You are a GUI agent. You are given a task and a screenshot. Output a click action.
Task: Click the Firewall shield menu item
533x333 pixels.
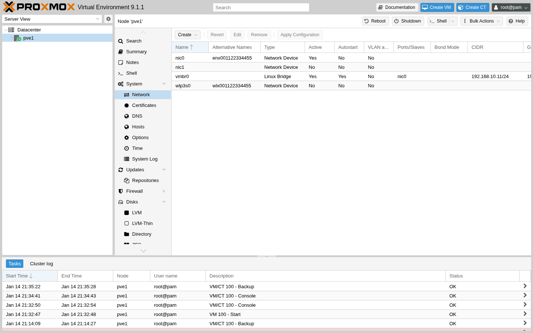point(134,191)
